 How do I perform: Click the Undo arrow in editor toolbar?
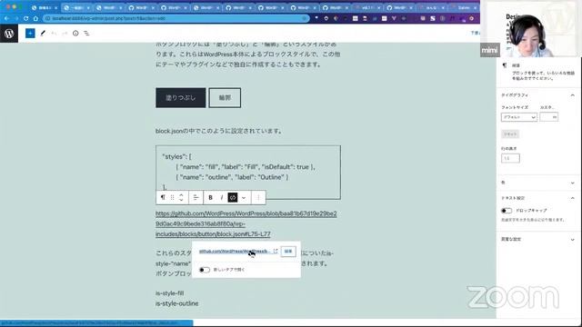(x=54, y=34)
